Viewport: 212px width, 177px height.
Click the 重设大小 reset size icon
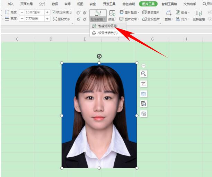coord(55,19)
